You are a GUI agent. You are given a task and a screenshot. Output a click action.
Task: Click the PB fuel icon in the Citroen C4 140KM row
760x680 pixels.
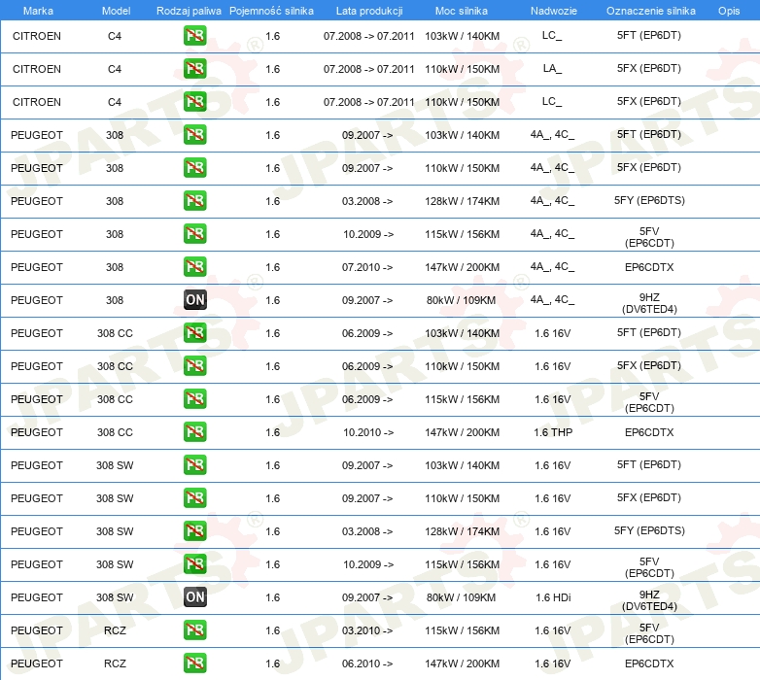[194, 36]
